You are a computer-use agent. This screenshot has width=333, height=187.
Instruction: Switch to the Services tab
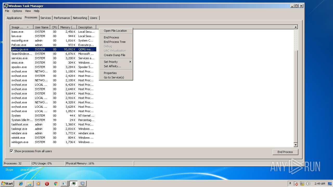coord(46,18)
